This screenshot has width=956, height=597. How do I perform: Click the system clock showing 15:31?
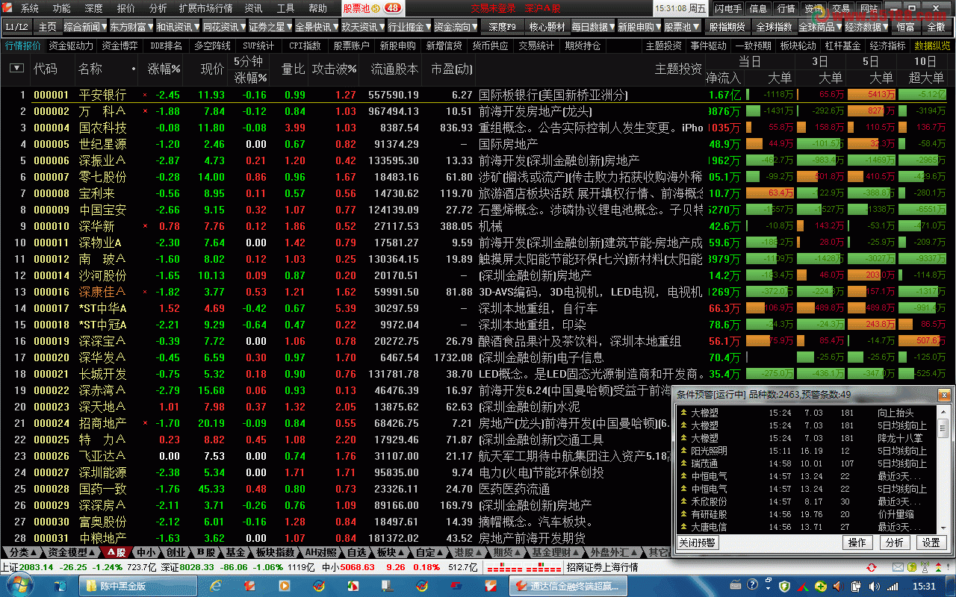[924, 586]
